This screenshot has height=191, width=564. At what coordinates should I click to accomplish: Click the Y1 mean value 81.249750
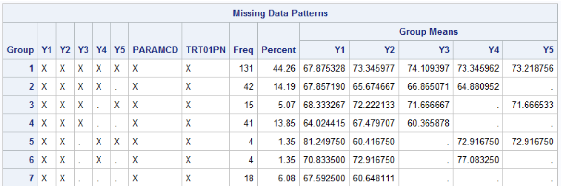point(324,141)
